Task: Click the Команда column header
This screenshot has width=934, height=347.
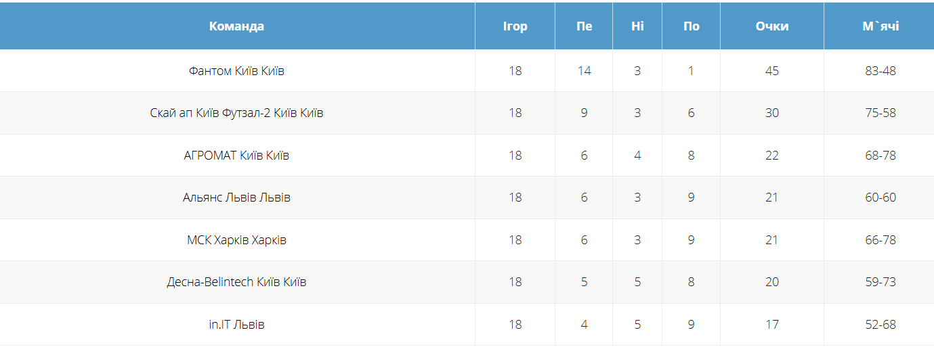Action: point(236,26)
